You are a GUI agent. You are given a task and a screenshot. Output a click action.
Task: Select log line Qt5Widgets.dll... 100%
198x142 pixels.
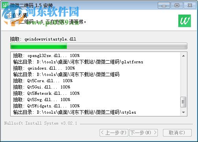(46, 106)
